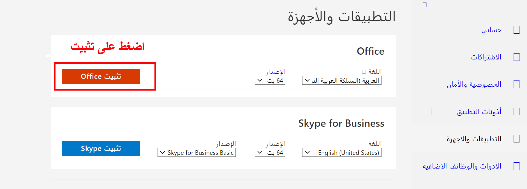Click the external-link icon left of أذونات التطبيق
The width and height of the screenshot is (527, 189).
point(434,112)
